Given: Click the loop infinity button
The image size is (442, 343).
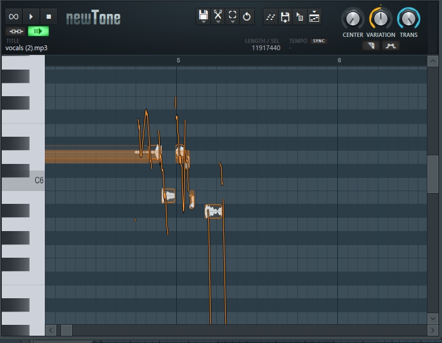Looking at the screenshot, I should (x=13, y=16).
